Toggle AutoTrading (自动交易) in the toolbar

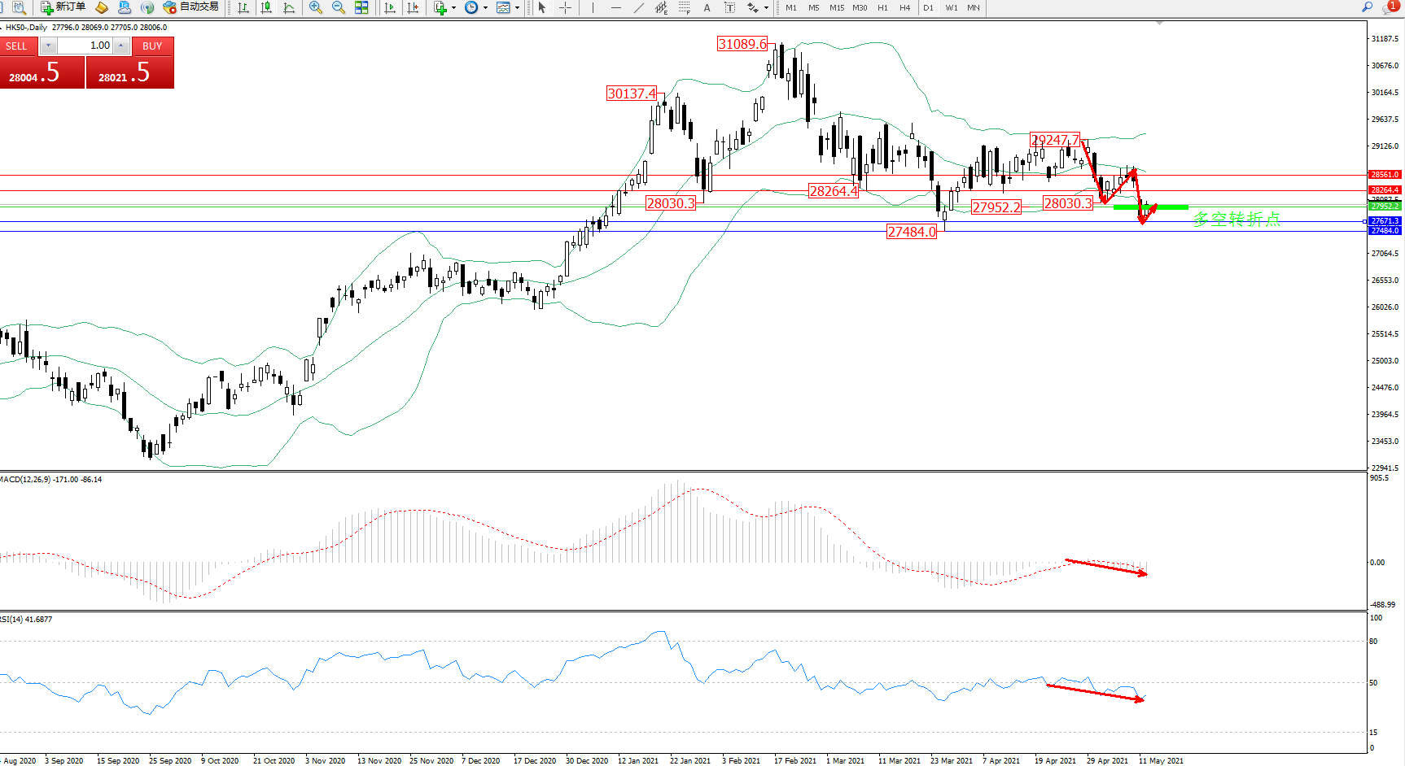pos(190,7)
